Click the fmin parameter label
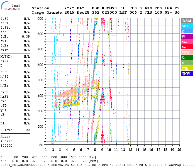Viewport: 195px width, 167px height. [4, 50]
